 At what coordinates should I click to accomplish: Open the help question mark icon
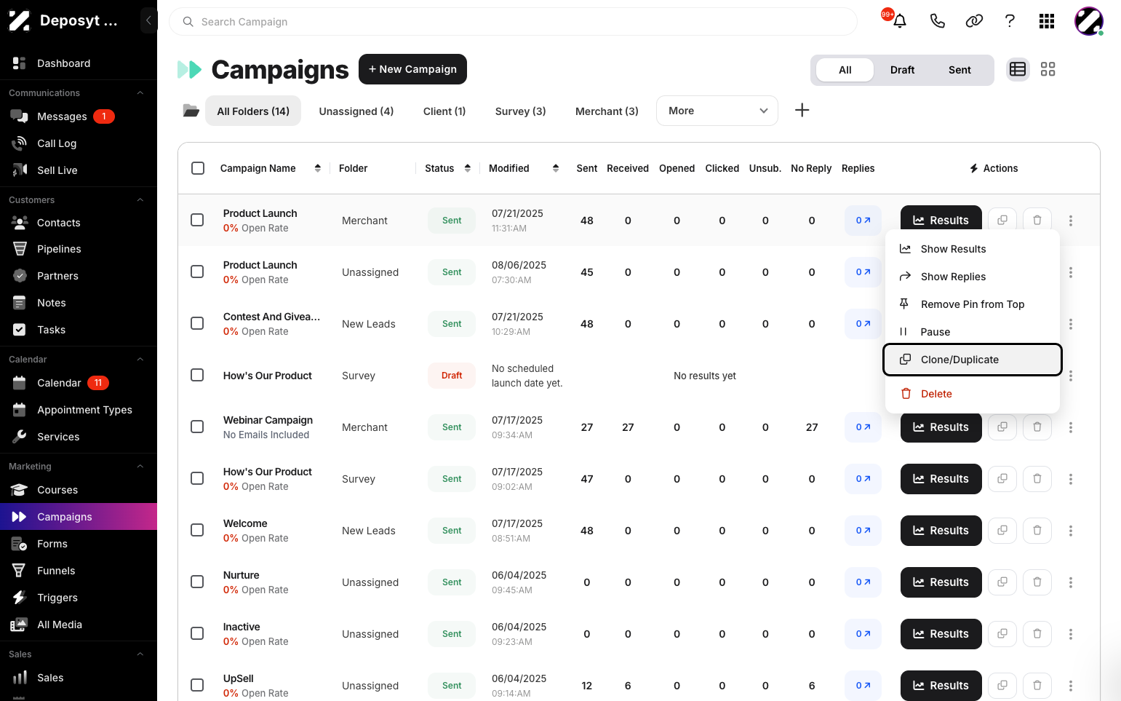tap(1010, 21)
